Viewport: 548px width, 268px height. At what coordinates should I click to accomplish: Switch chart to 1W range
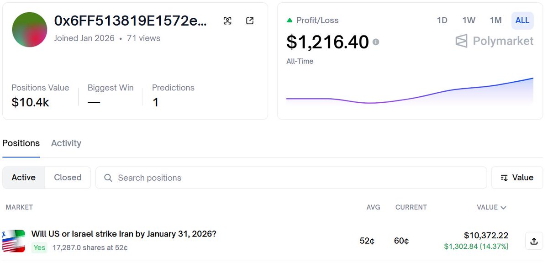[469, 20]
